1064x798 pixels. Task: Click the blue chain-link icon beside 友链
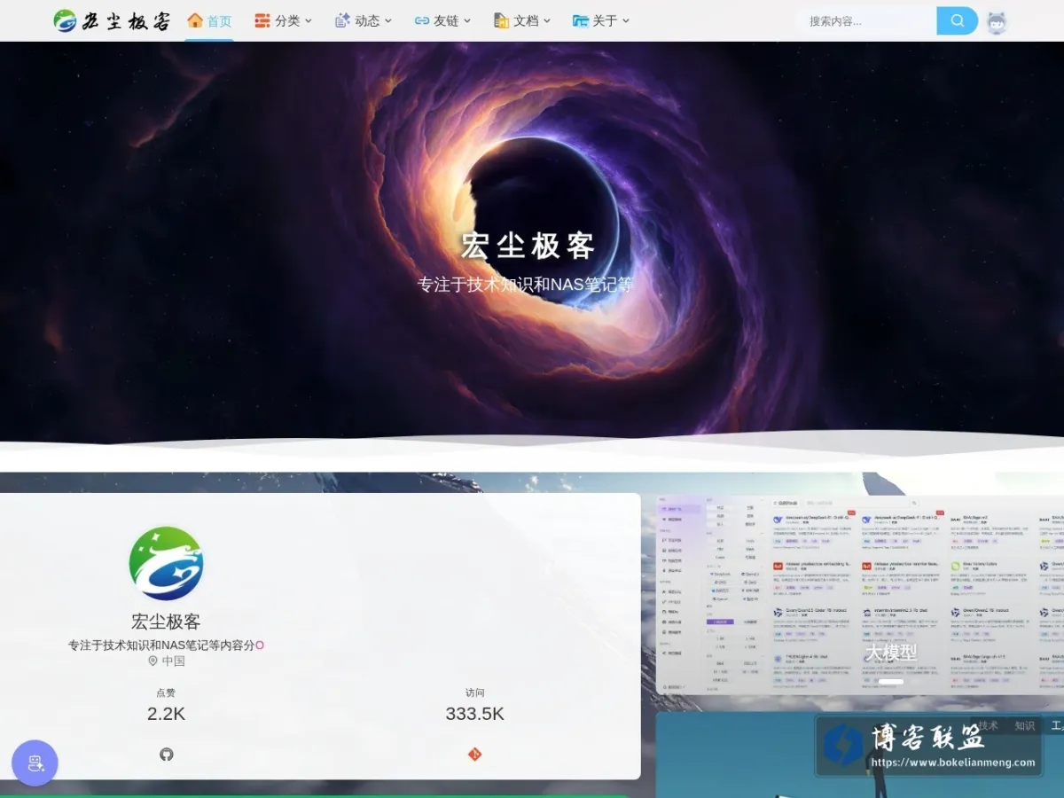(x=422, y=20)
